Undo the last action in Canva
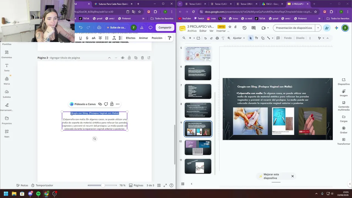The width and height of the screenshot is (352, 198). coord(81,28)
